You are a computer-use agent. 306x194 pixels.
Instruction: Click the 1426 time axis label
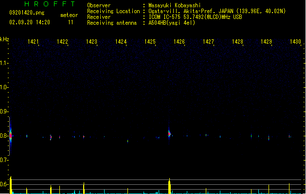pyautogui.click(x=179, y=41)
